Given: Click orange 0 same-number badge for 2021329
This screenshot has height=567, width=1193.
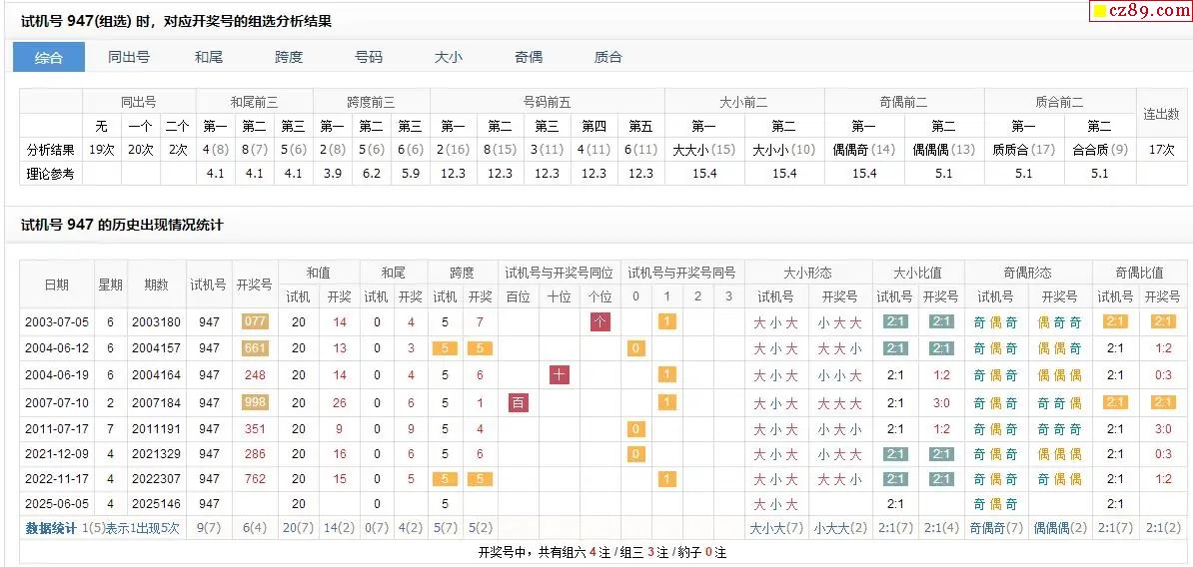Looking at the screenshot, I should (x=636, y=454).
